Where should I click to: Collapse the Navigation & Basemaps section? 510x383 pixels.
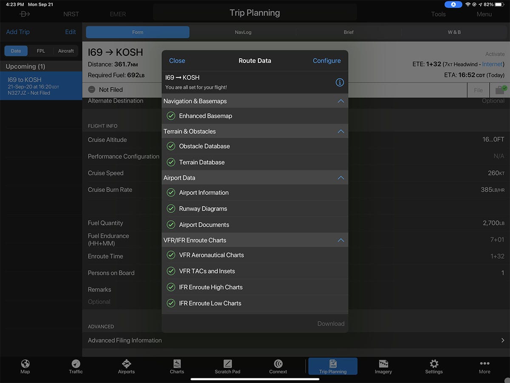point(340,101)
